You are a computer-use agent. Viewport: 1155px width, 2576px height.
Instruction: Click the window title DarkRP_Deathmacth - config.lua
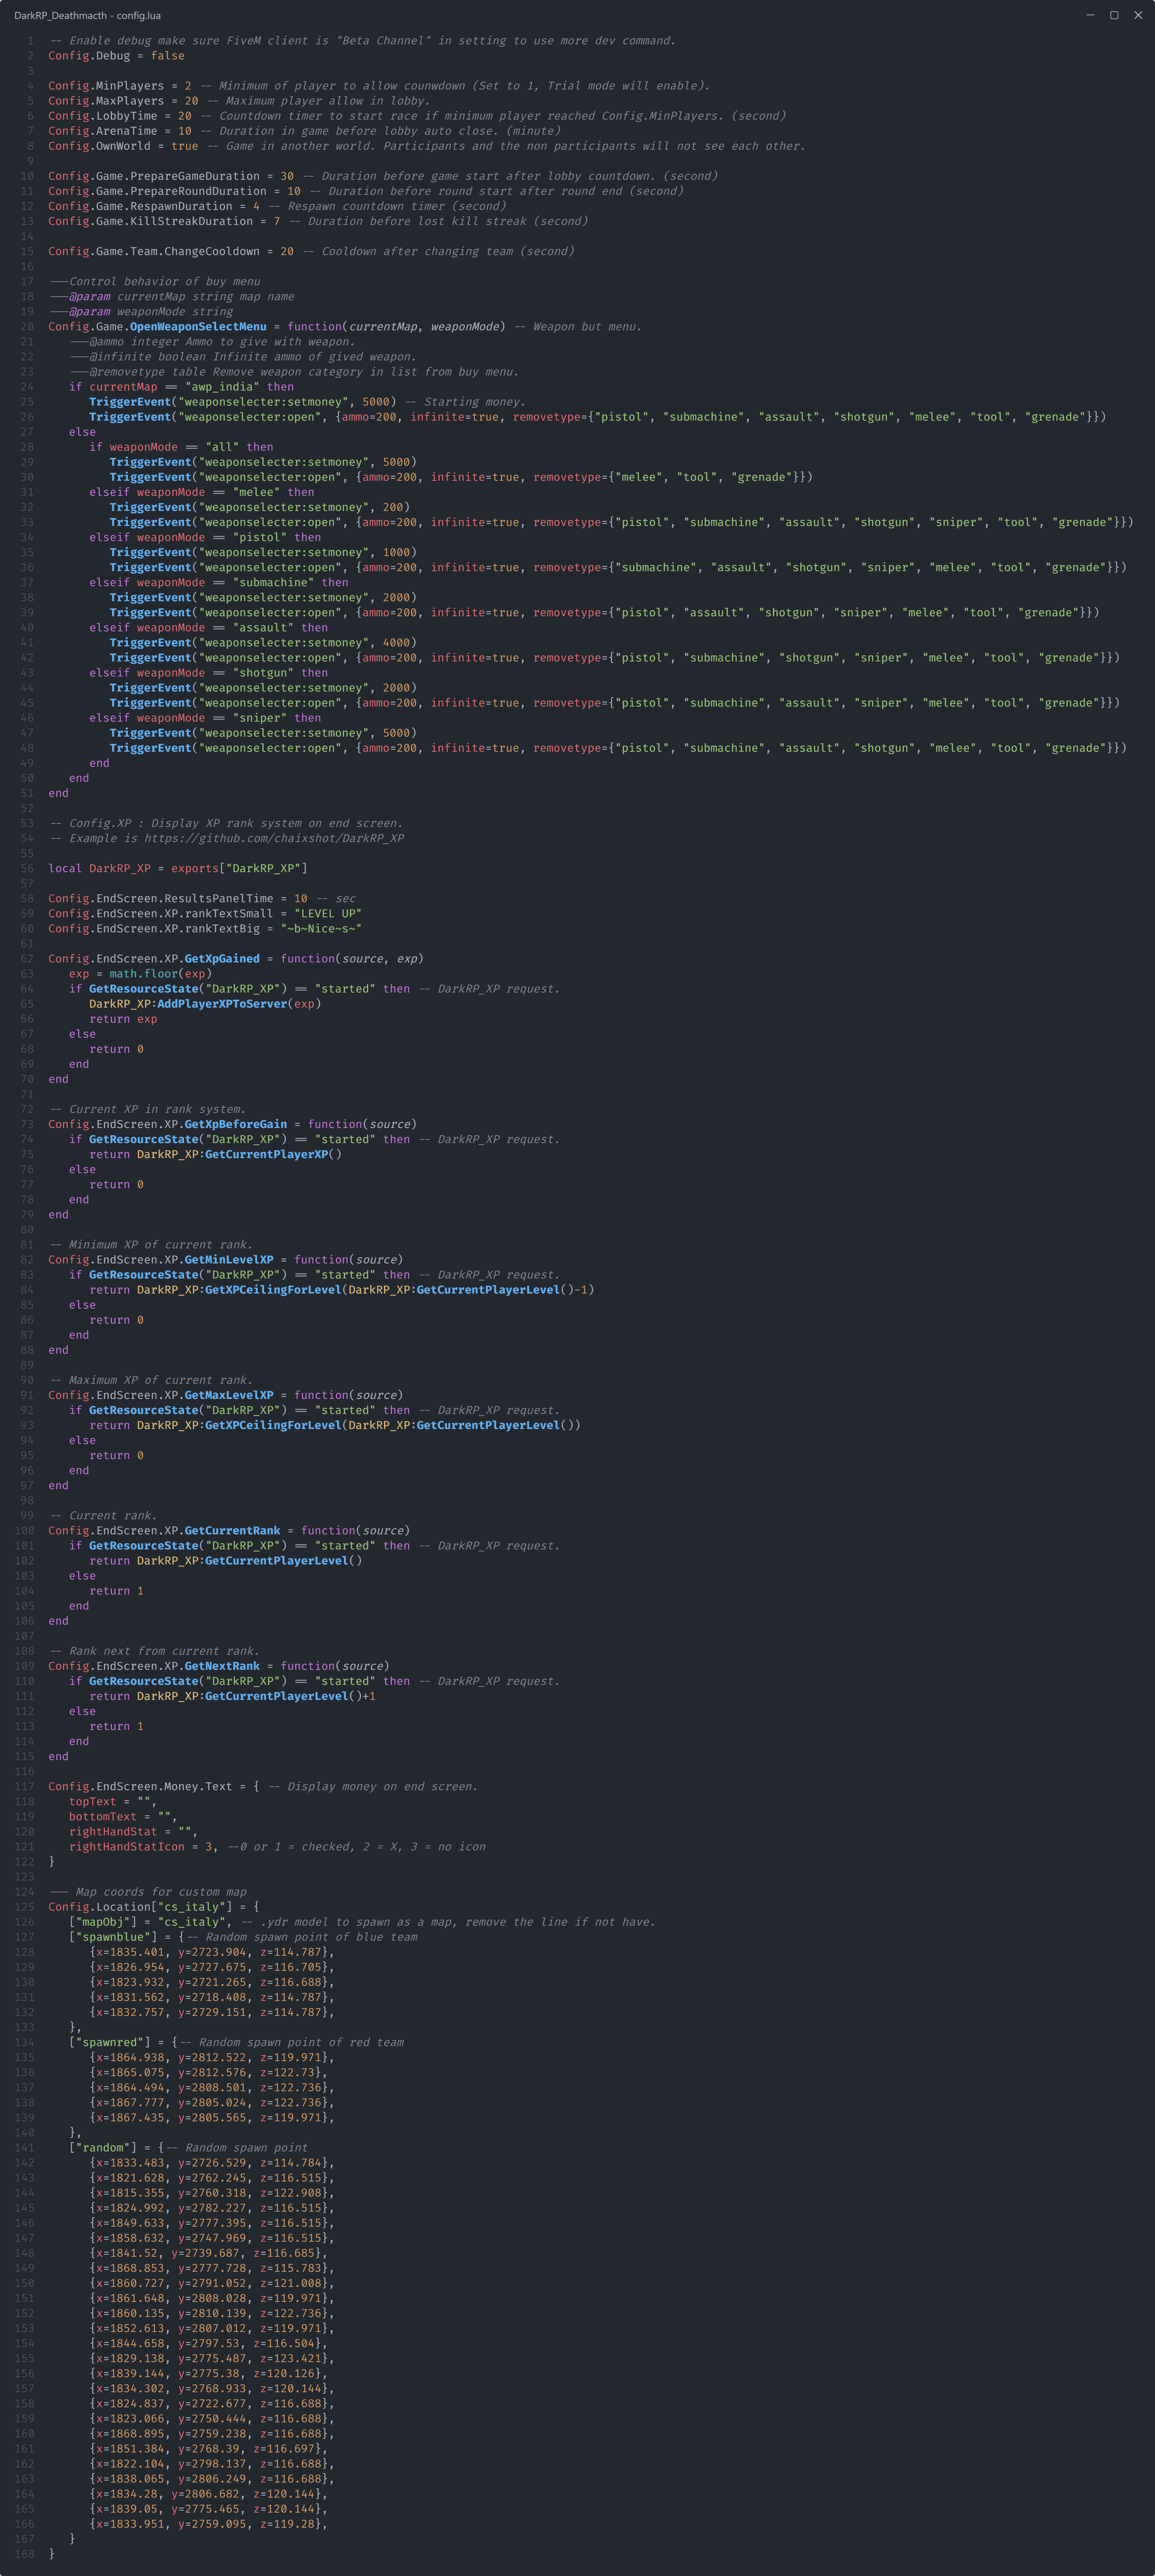pyautogui.click(x=87, y=15)
